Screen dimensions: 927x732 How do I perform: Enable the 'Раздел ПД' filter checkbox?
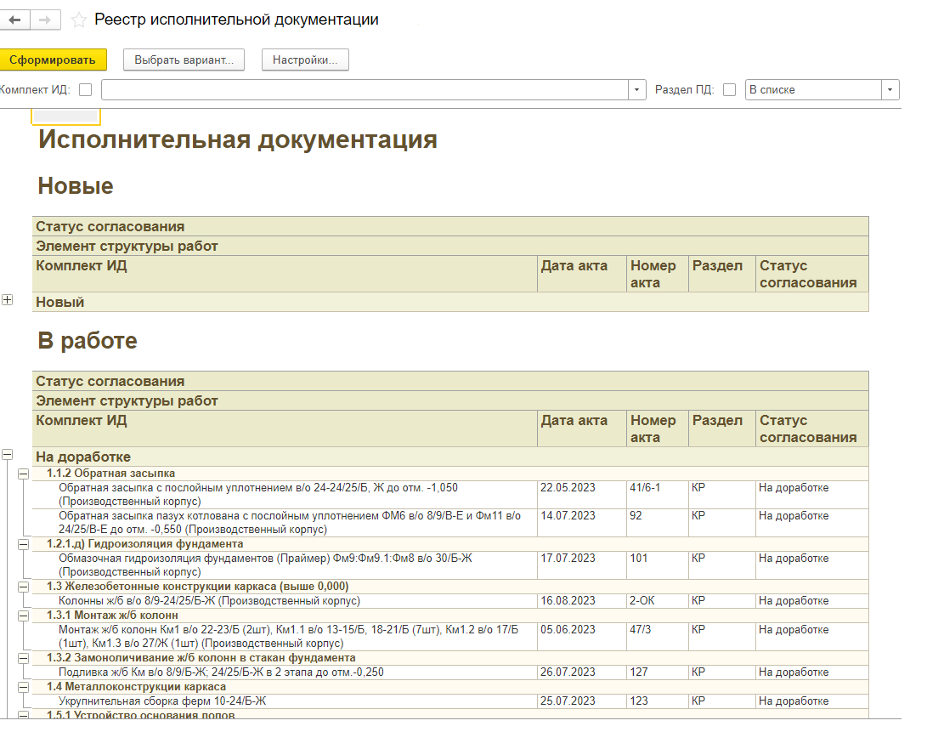point(729,90)
